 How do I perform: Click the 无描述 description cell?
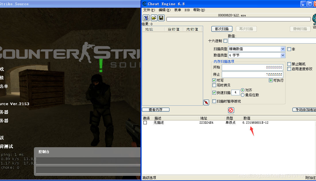pyautogui.click(x=159, y=123)
